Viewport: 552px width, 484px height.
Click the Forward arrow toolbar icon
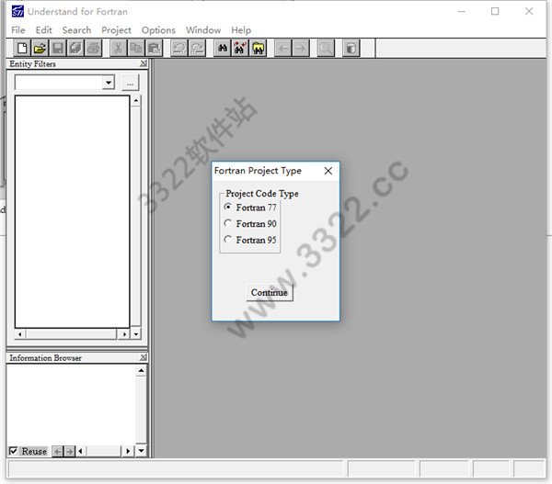[301, 48]
